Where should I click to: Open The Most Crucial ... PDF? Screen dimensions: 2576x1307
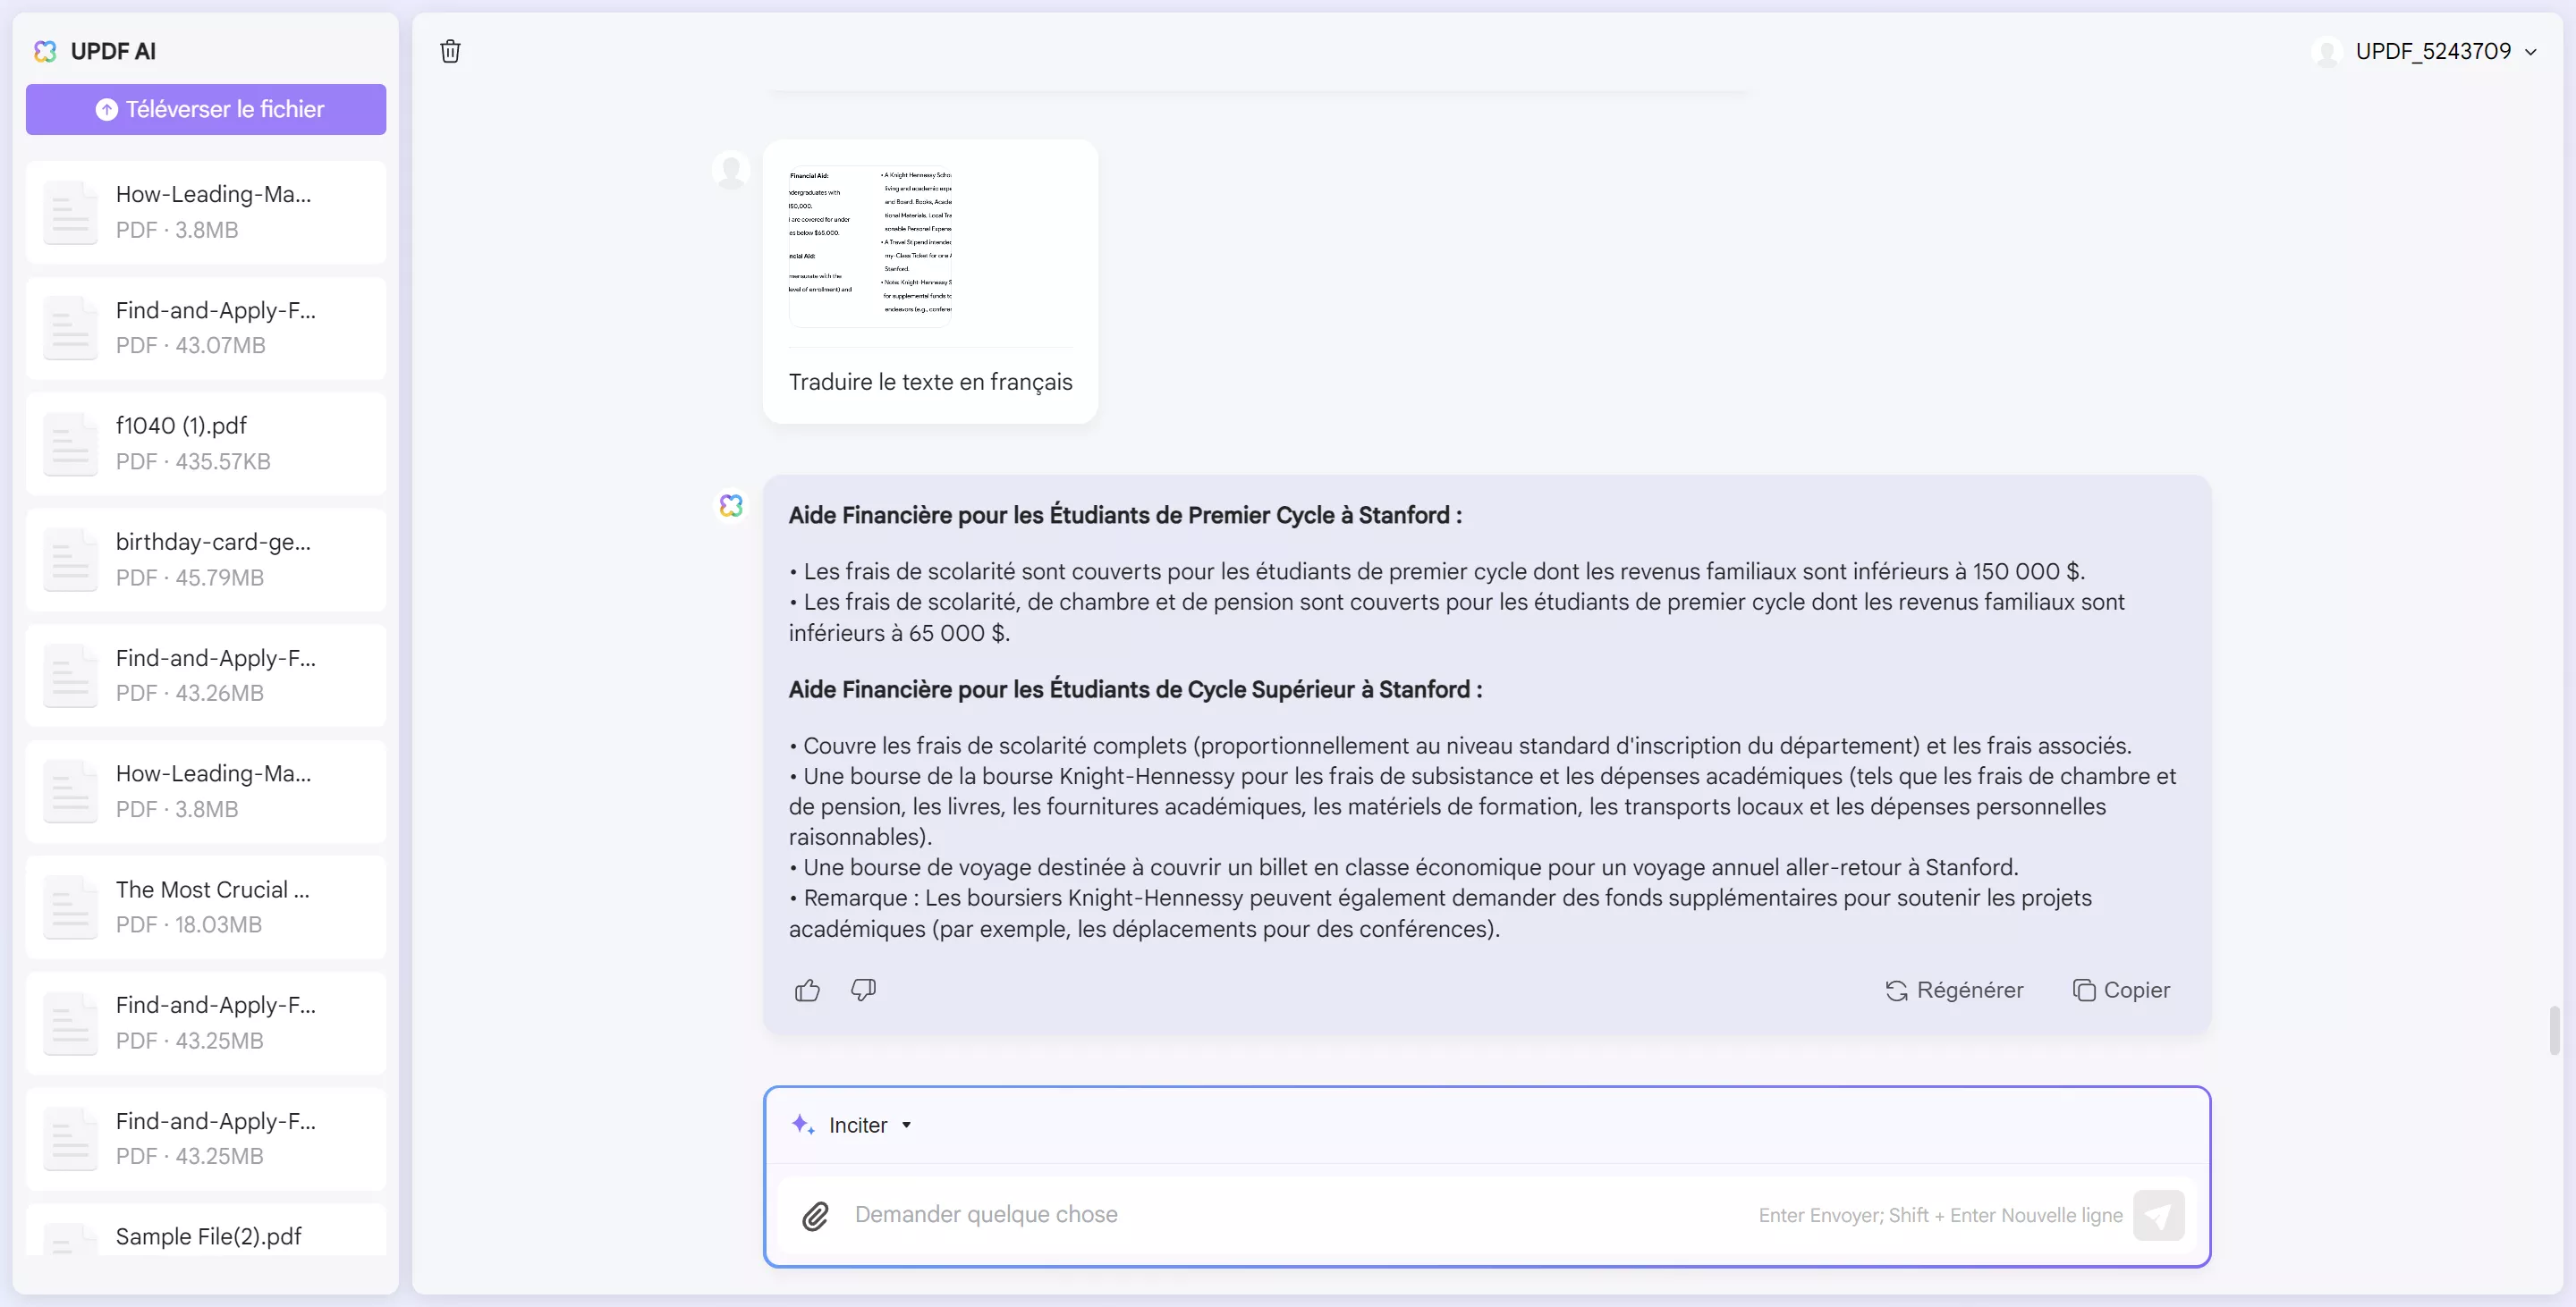click(x=206, y=906)
